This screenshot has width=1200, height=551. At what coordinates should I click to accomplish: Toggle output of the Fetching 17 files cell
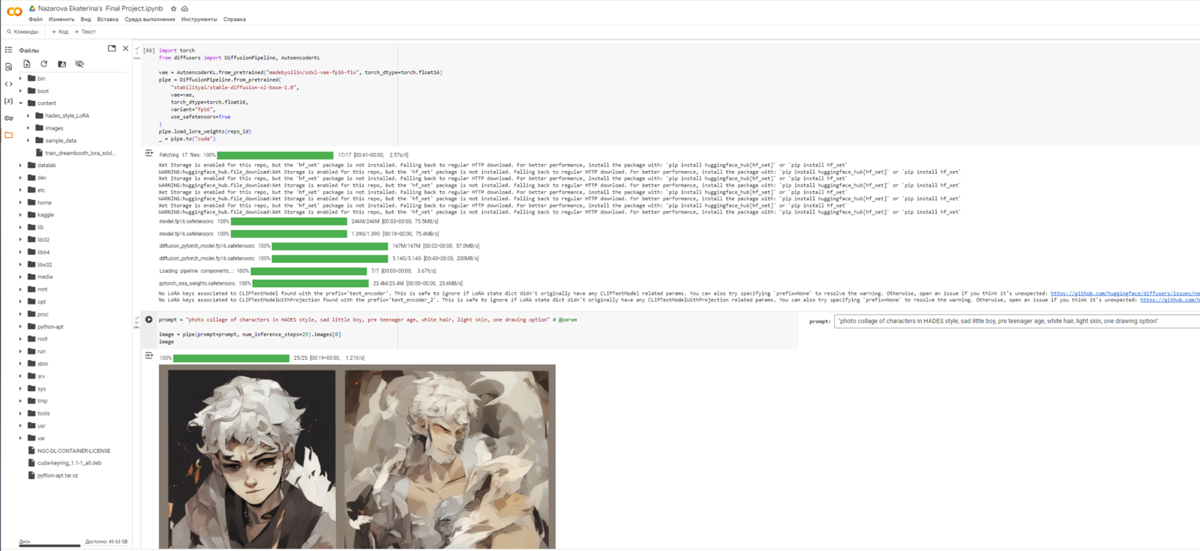[148, 153]
